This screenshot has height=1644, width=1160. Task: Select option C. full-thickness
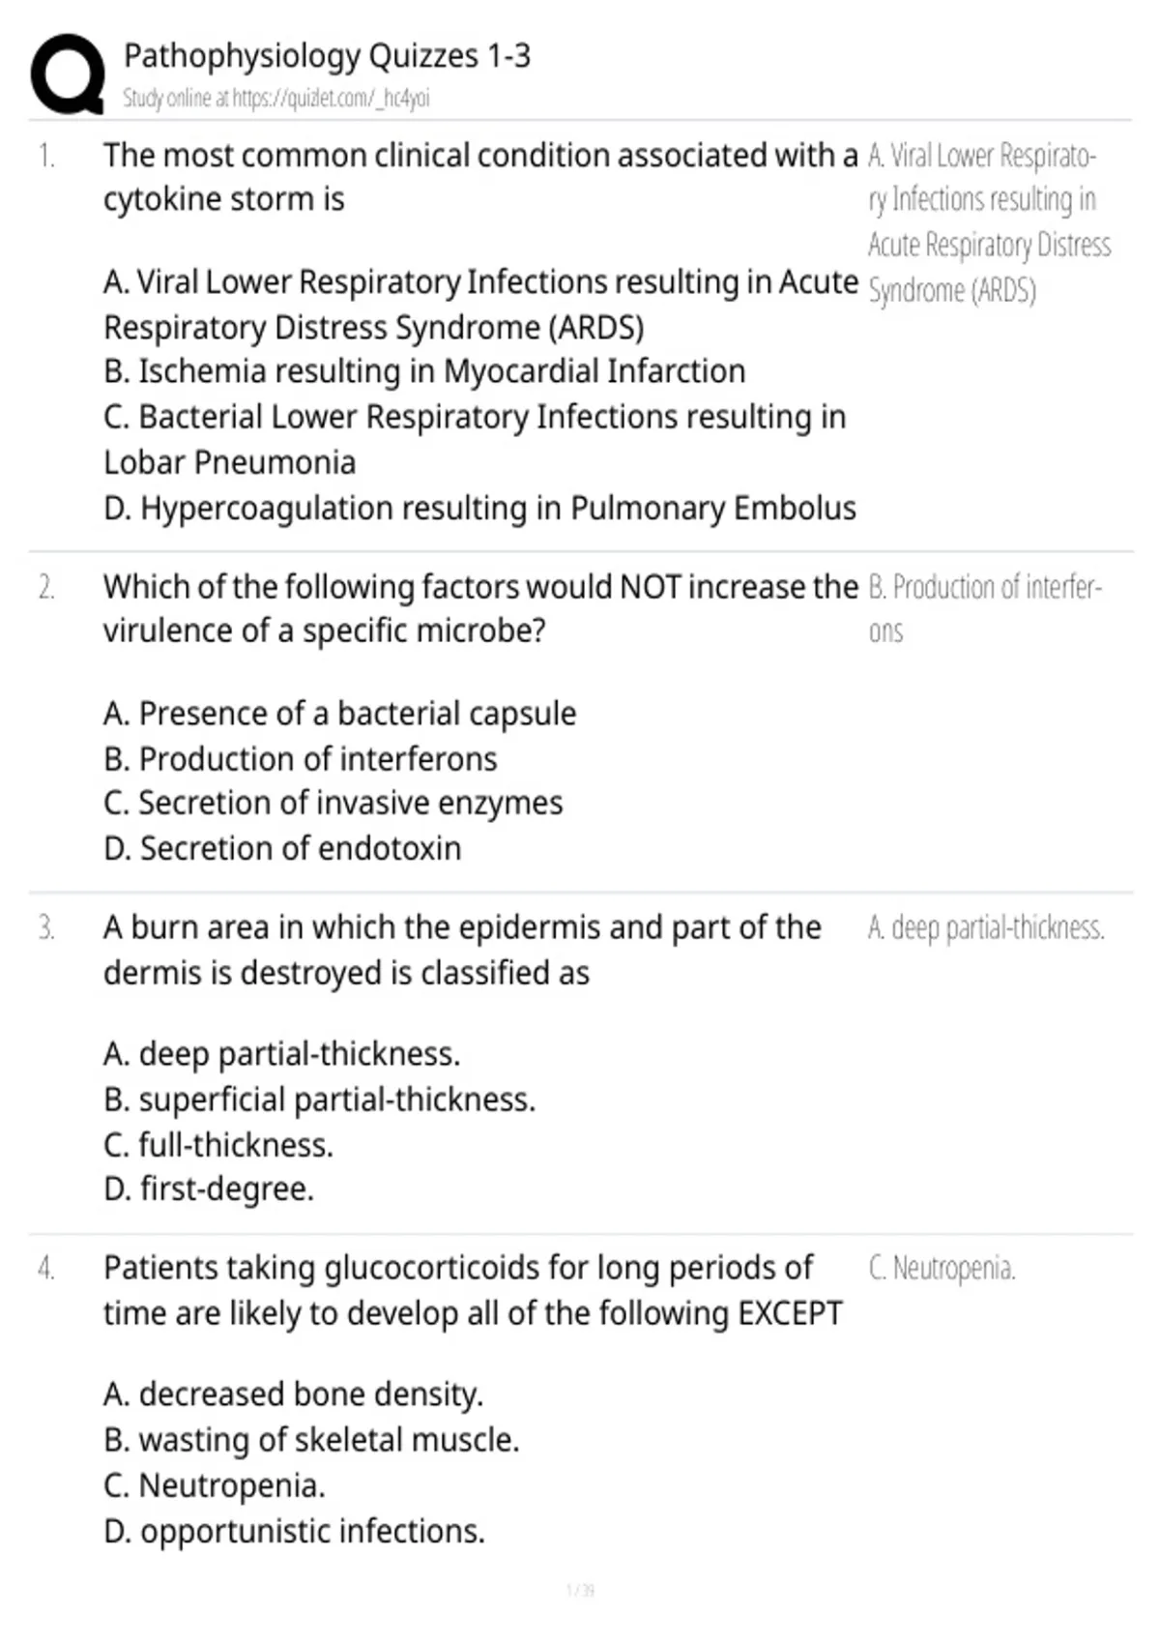click(x=218, y=1145)
